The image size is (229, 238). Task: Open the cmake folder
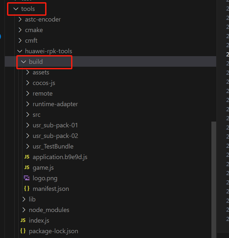[34, 30]
